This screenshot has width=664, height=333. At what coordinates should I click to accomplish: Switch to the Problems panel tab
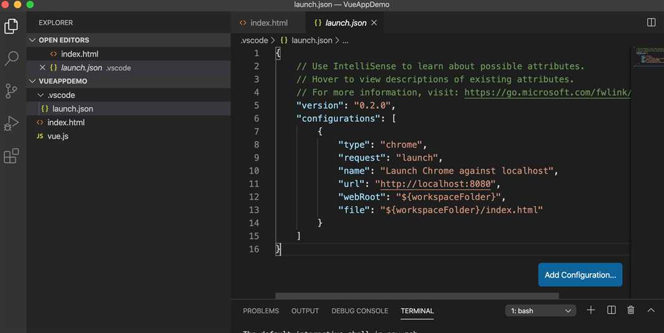(x=261, y=311)
